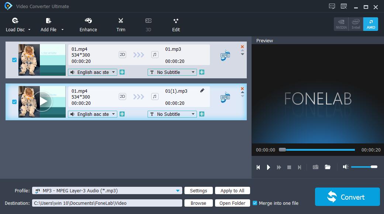
Task: Open audio track dropdown for 01(1).mp3 item
Action: pos(93,114)
